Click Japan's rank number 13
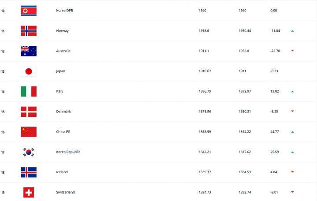This screenshot has width=317, height=201. click(x=3, y=71)
